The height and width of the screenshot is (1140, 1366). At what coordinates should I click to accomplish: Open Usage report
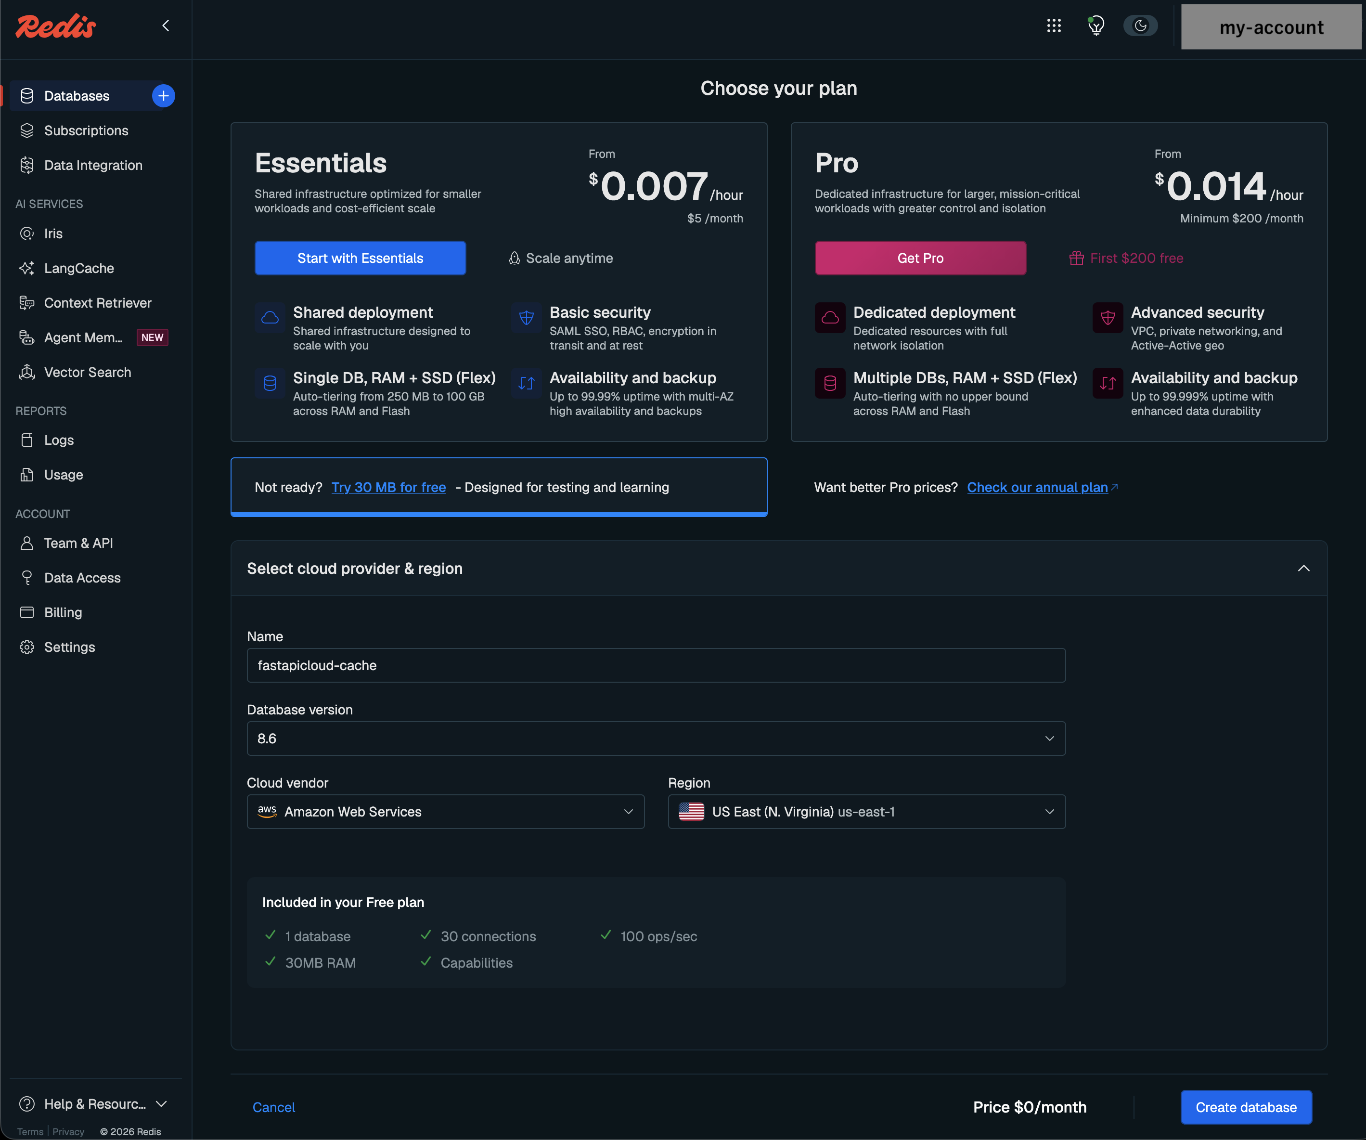(64, 475)
